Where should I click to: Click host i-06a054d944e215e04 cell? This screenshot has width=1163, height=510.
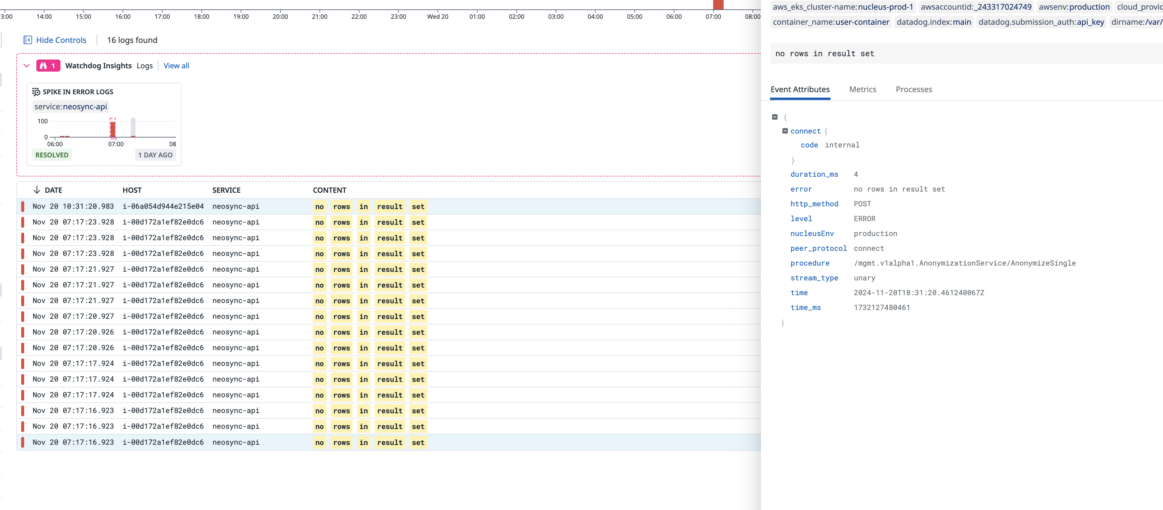tap(163, 207)
